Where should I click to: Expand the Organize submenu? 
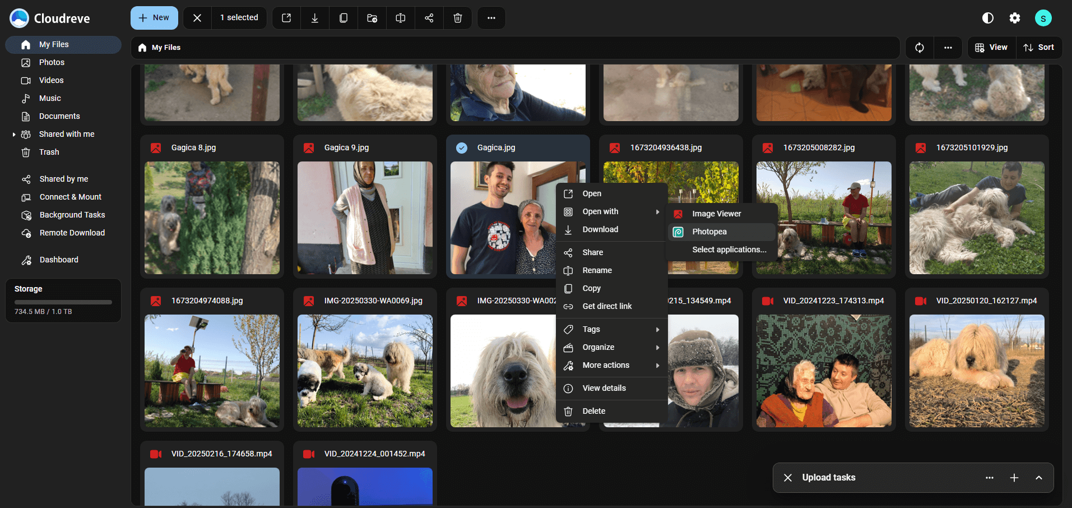tap(611, 347)
